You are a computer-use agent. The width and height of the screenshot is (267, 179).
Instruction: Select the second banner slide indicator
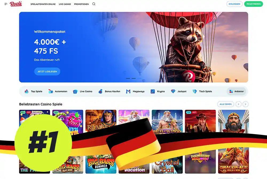[x=134, y=78]
